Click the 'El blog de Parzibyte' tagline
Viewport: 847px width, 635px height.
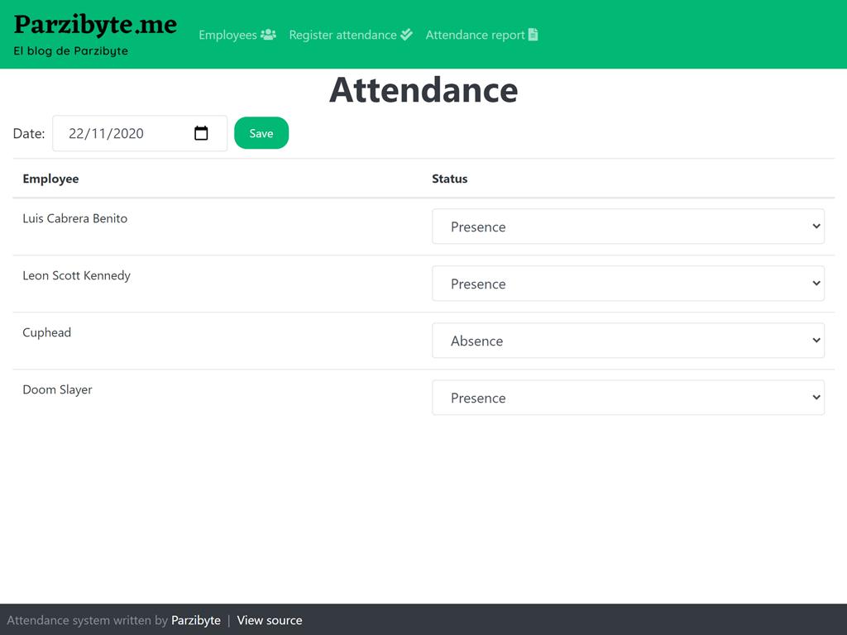point(71,50)
